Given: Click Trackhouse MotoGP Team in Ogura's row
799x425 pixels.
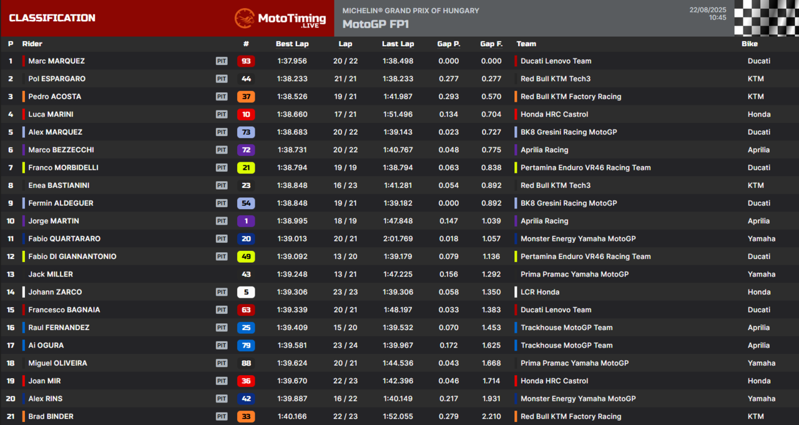Looking at the screenshot, I should (567, 345).
